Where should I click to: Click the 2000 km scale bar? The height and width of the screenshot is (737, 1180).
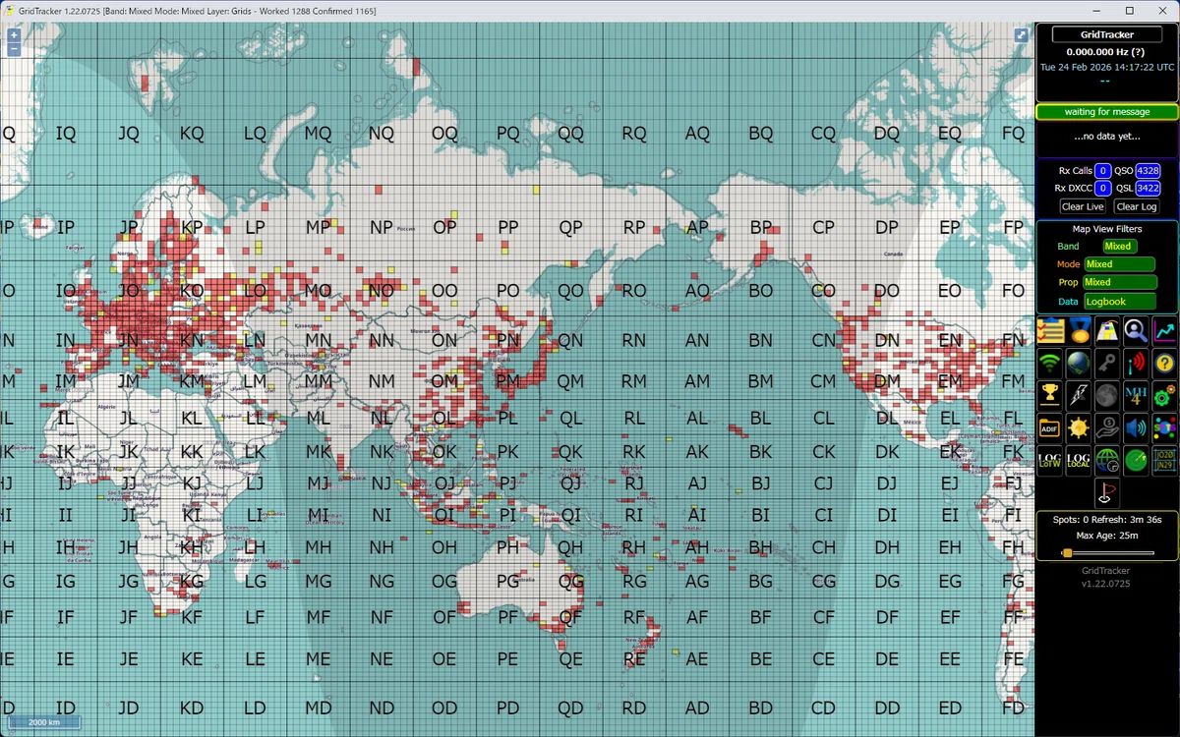[43, 722]
